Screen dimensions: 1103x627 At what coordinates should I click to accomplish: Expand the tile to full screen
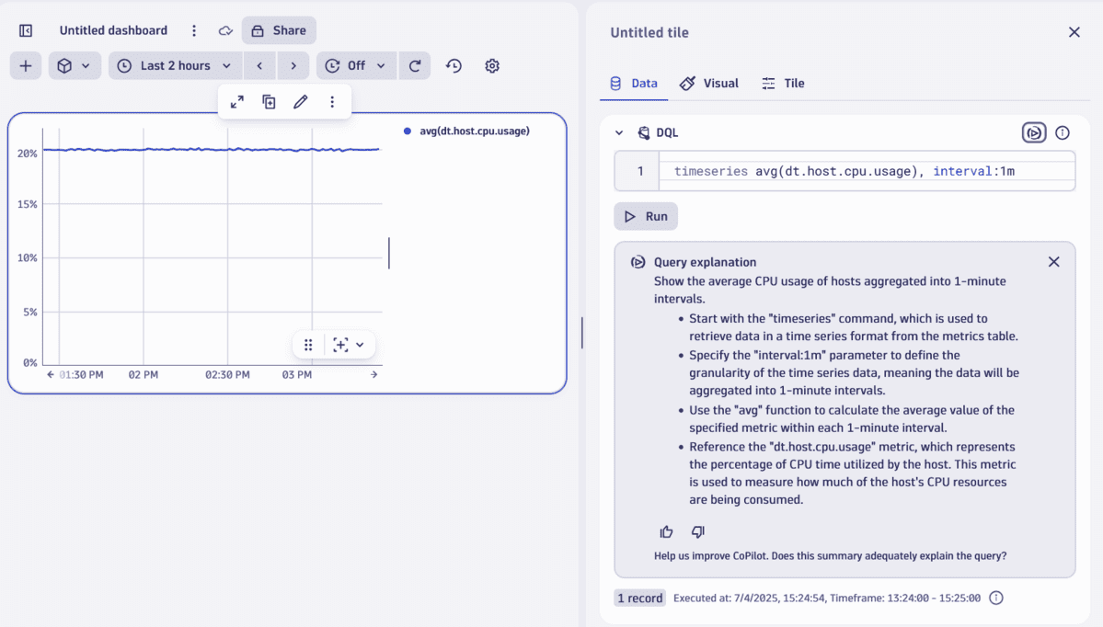[236, 101]
